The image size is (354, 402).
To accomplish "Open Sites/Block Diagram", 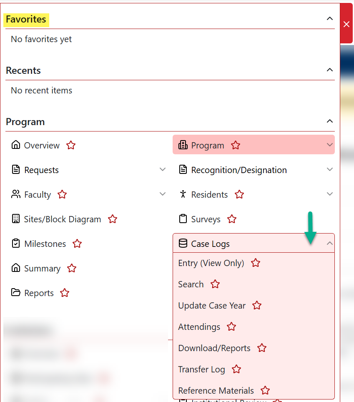I will coord(62,219).
